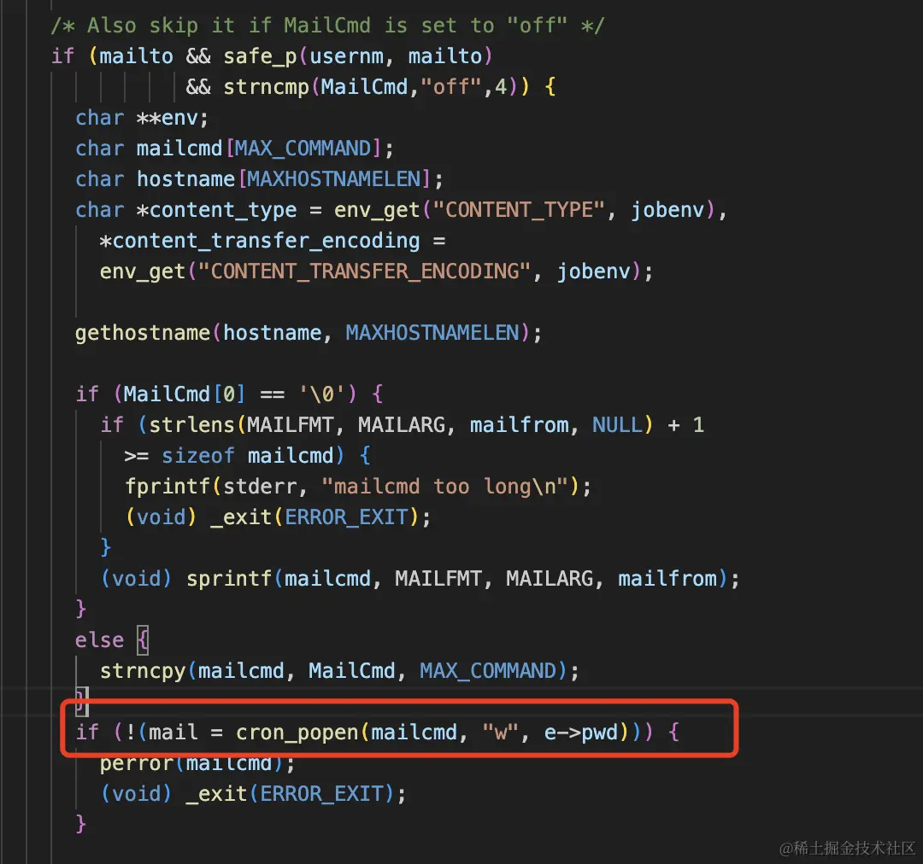
Task: Click the hostname array declaration
Action: pyautogui.click(x=259, y=178)
